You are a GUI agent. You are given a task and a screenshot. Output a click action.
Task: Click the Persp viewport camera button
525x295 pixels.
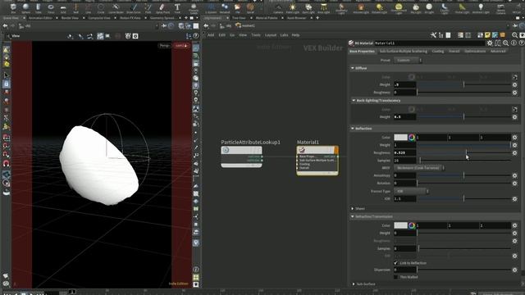click(x=164, y=46)
